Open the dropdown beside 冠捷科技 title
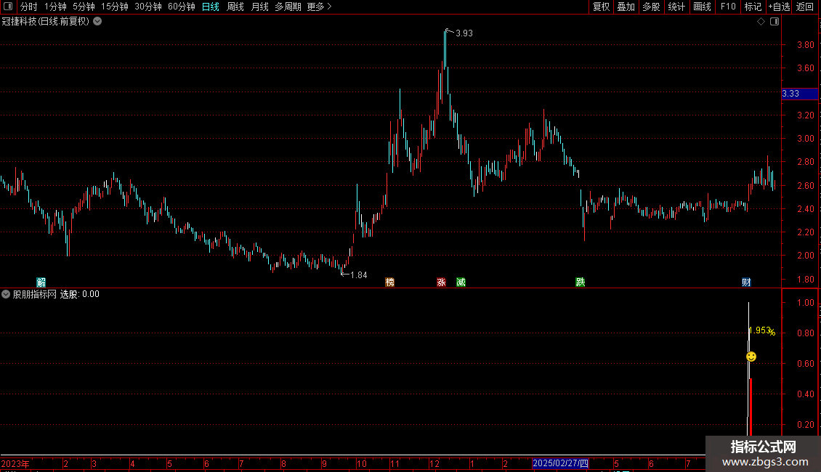 [x=97, y=22]
